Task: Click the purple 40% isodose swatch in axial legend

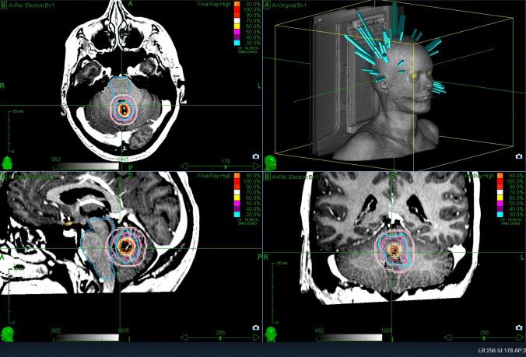Action: click(237, 37)
